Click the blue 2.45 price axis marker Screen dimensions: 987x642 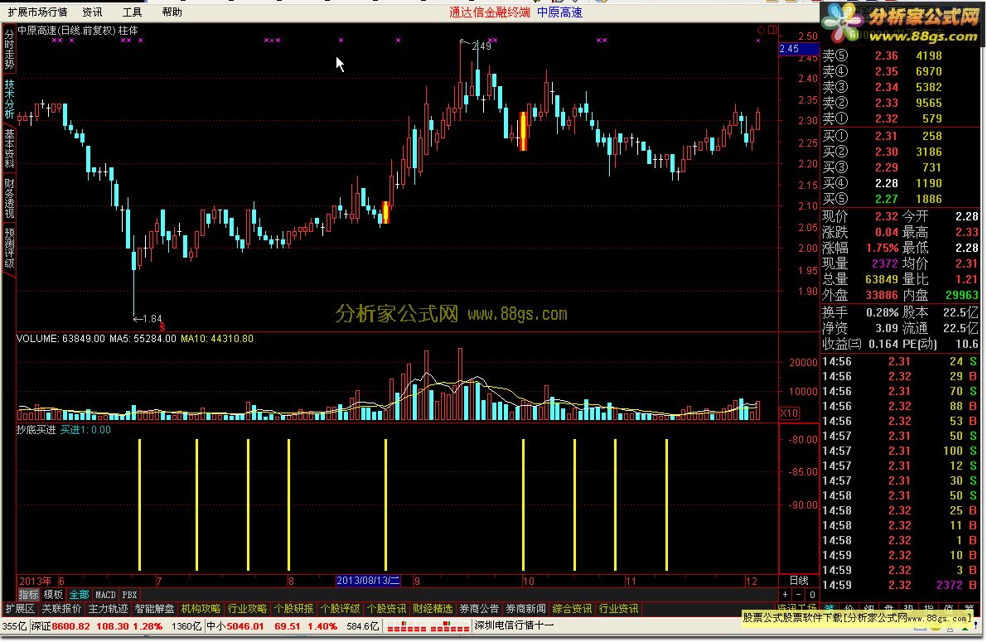(797, 49)
